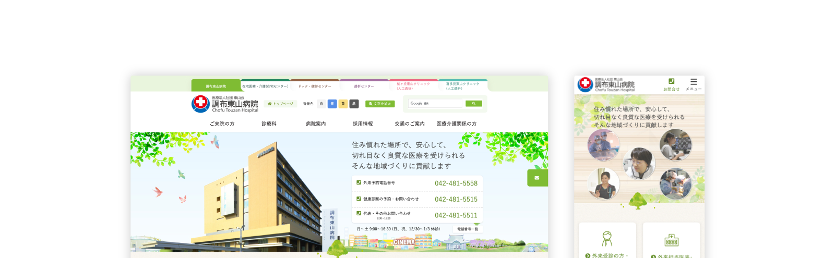Open the mobile hamburger メニュー icon
Viewport: 835px width, 258px height.
click(693, 83)
